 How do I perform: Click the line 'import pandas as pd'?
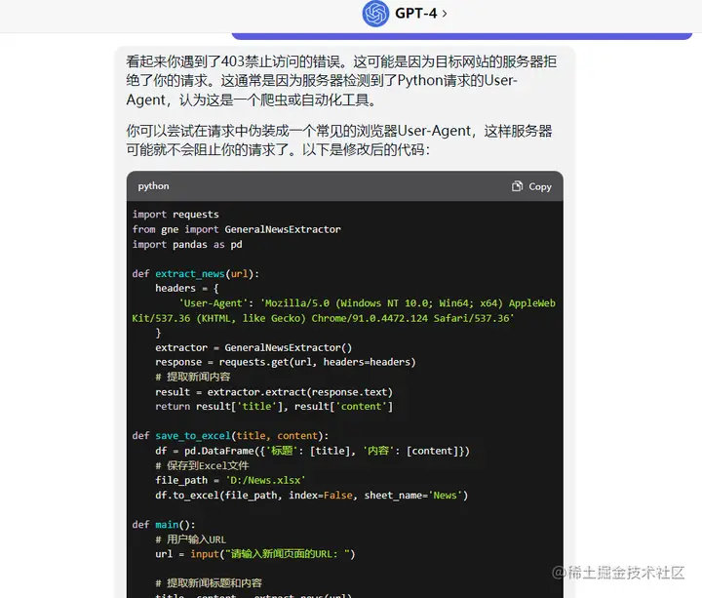(187, 245)
